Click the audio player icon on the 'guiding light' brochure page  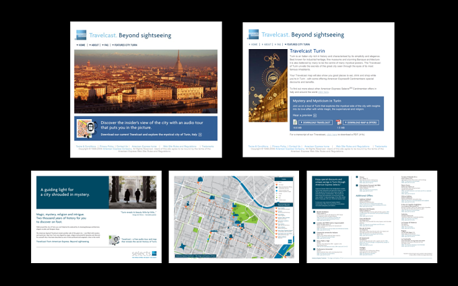(x=115, y=240)
